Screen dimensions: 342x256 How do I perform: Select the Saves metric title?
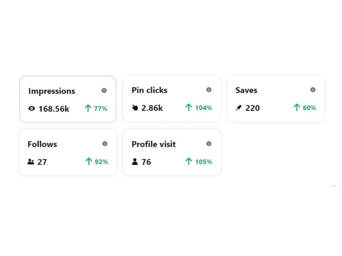pos(246,90)
